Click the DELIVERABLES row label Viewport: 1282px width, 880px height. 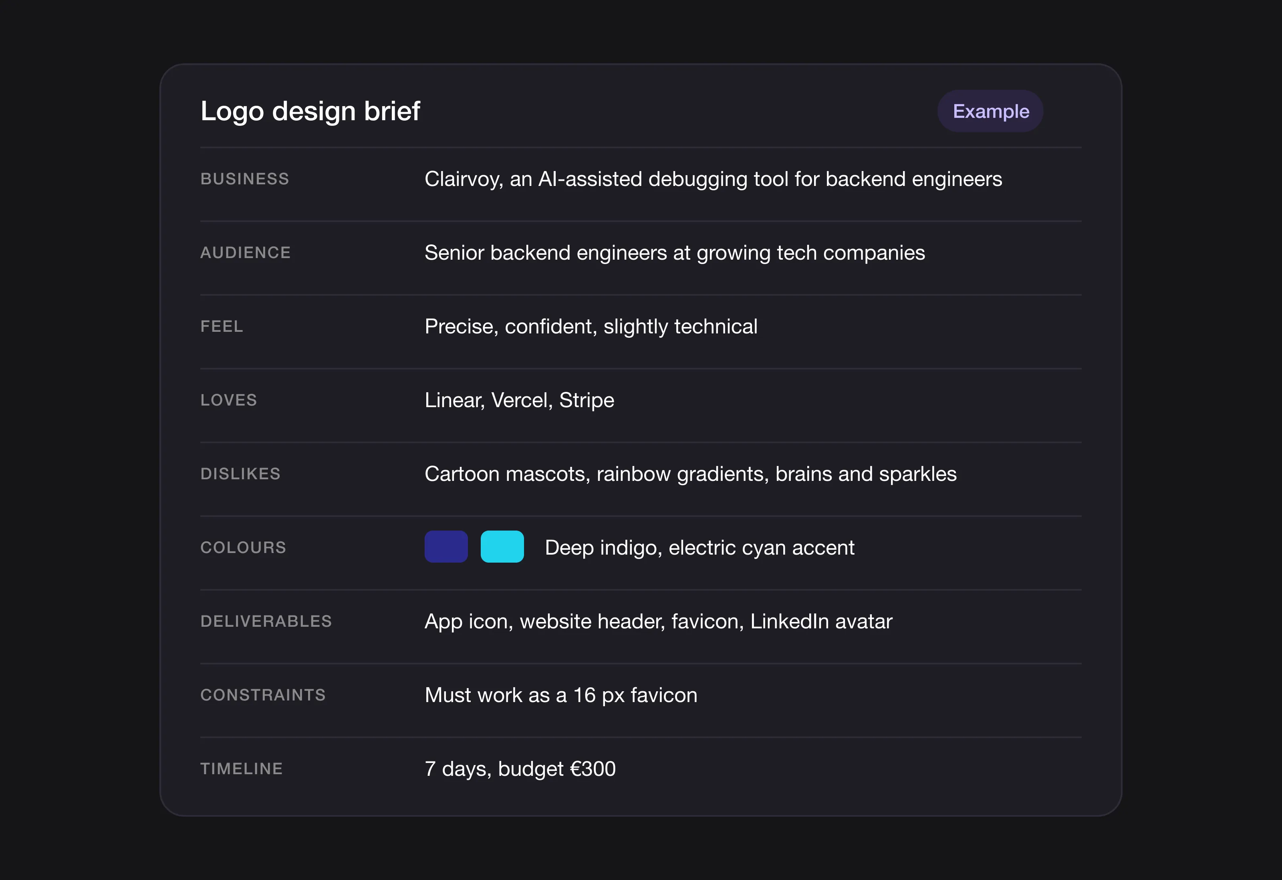point(266,621)
